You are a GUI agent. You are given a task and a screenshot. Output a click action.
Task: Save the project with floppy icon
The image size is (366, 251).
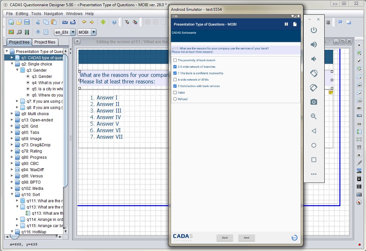pyautogui.click(x=27, y=22)
